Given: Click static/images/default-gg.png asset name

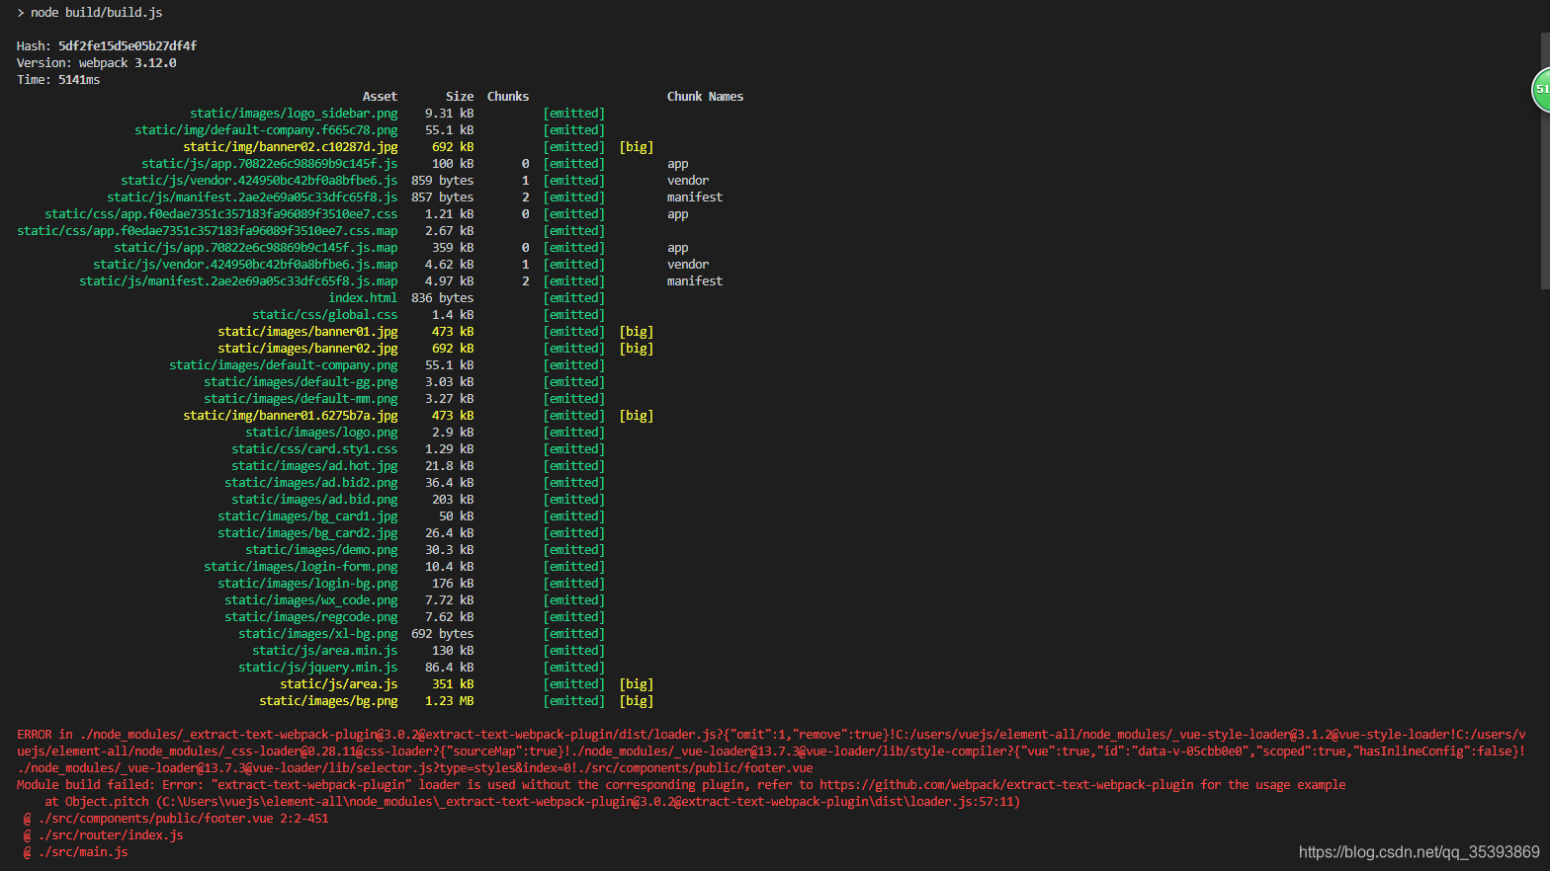Looking at the screenshot, I should 301,382.
